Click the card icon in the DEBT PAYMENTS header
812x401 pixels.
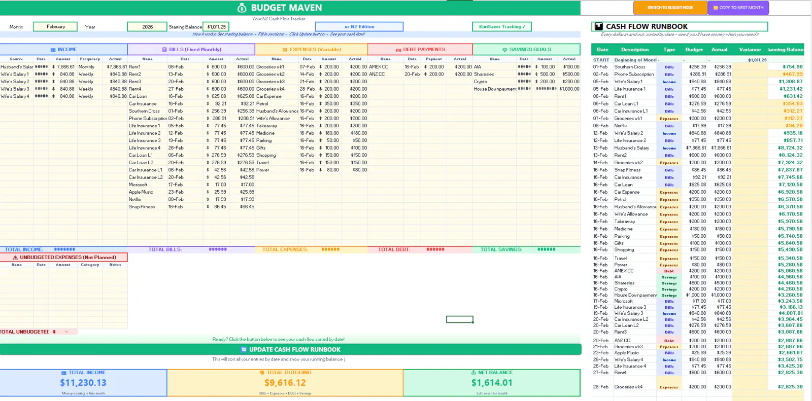398,50
